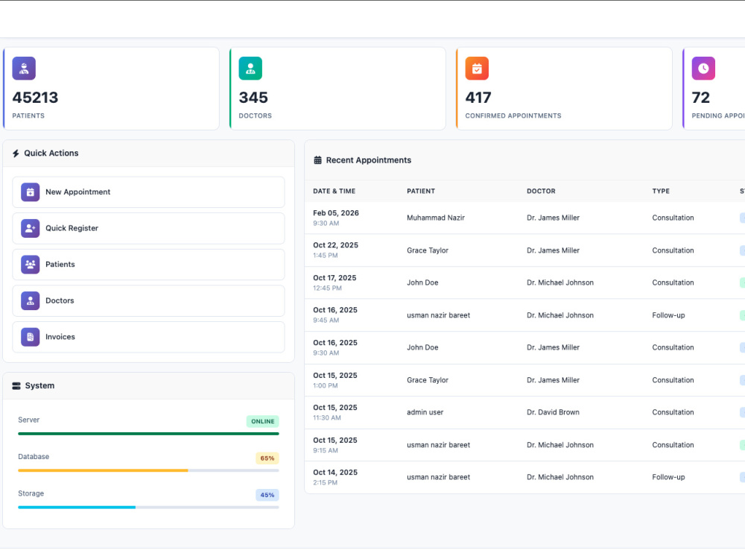Click the 65% database badge
Viewport: 745px width, 559px height.
(x=267, y=458)
